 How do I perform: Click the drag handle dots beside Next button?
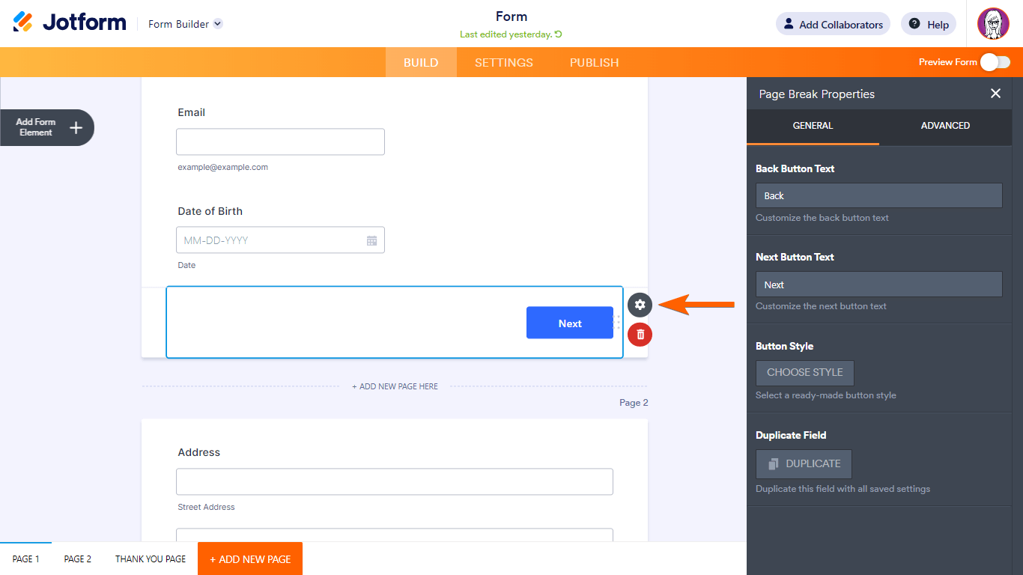pos(618,322)
